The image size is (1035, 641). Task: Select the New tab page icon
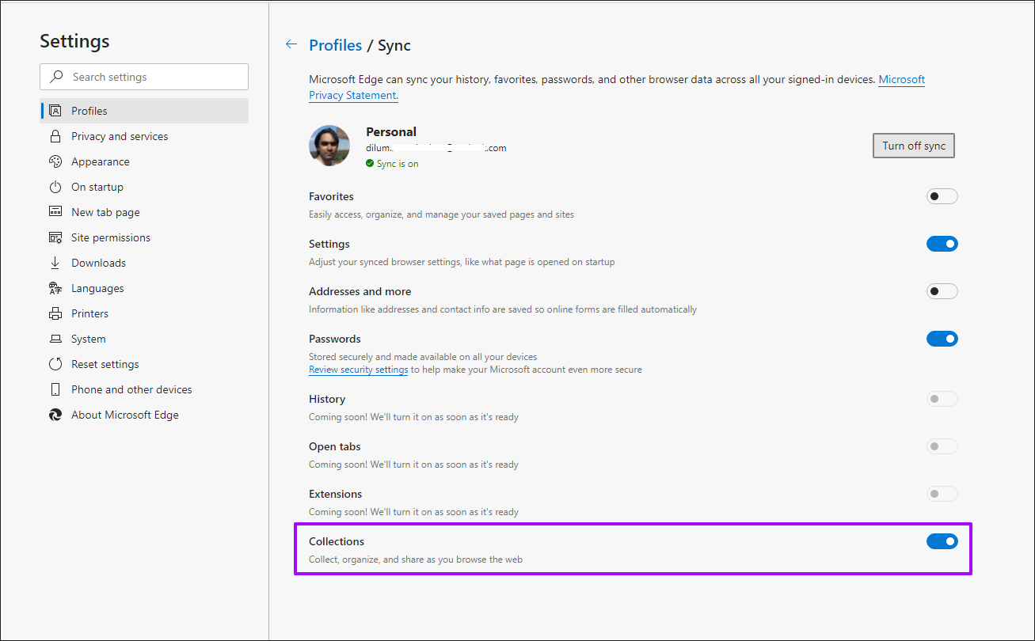pyautogui.click(x=55, y=212)
